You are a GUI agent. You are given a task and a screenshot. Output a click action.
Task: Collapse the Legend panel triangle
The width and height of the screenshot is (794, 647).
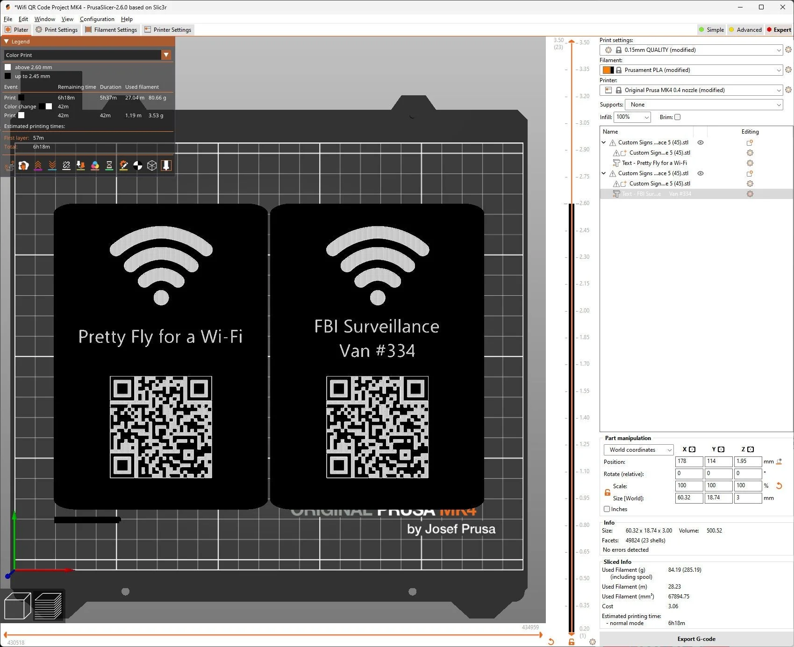6,42
